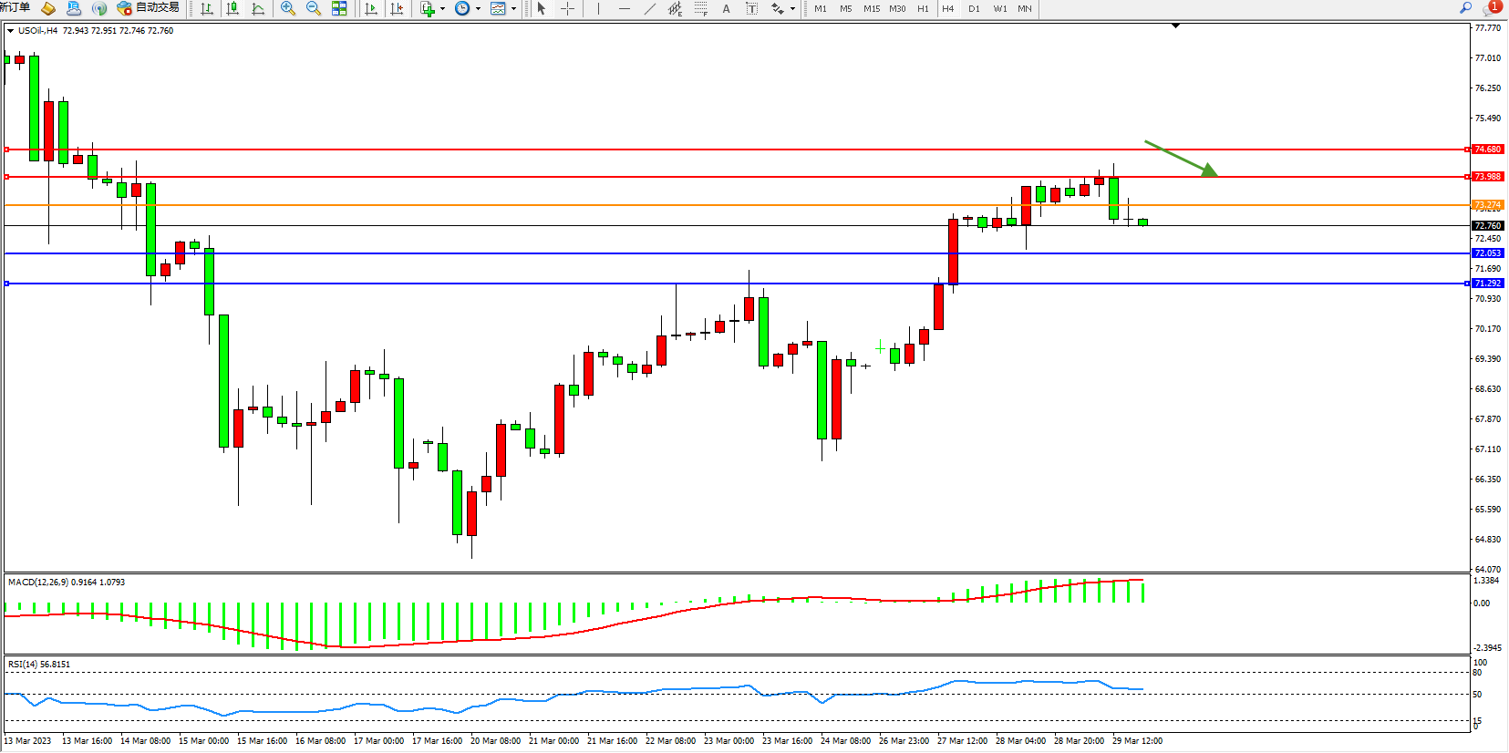The width and height of the screenshot is (1509, 753).
Task: Choose the draw horizontal line tool
Action: click(x=624, y=8)
